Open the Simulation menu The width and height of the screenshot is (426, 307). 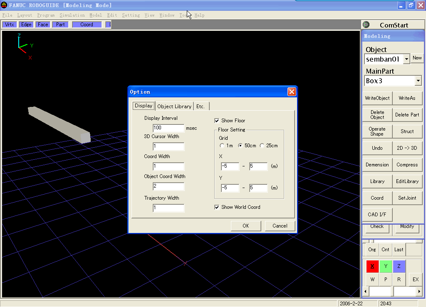72,15
